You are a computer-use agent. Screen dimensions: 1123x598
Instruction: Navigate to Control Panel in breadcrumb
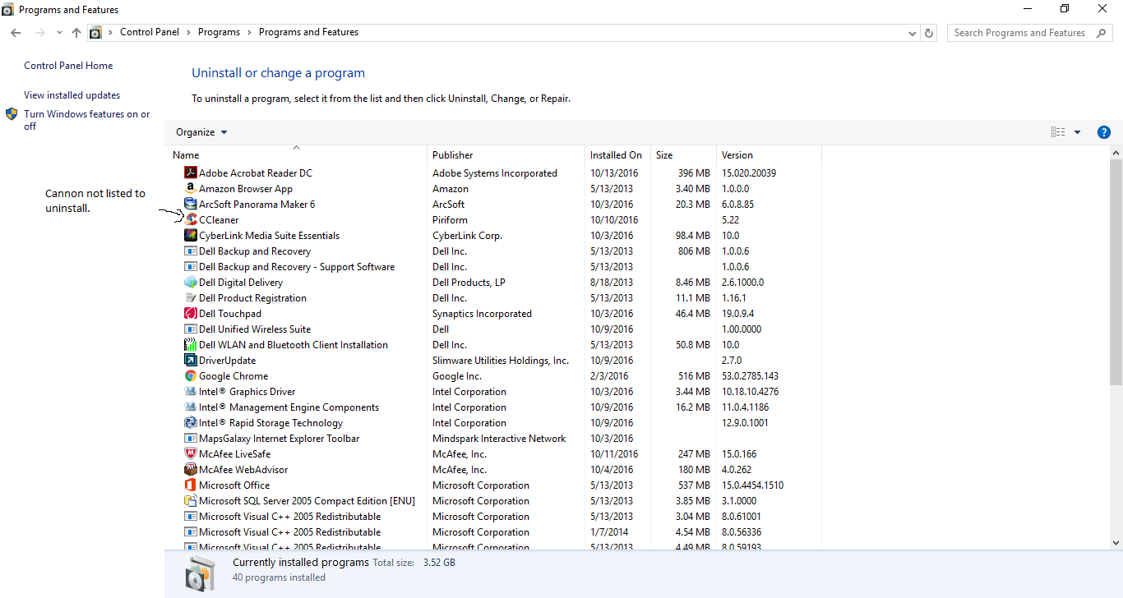click(150, 33)
